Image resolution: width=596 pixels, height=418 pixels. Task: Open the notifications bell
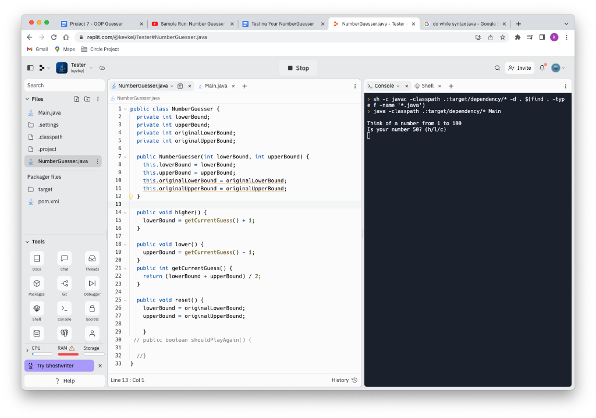(x=542, y=68)
